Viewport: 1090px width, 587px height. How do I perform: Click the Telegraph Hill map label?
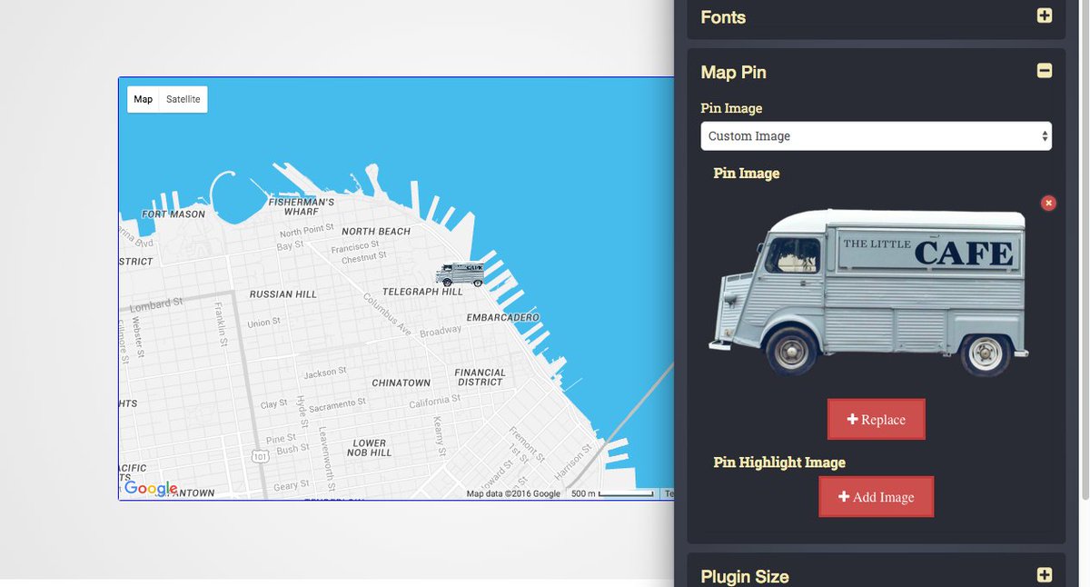(422, 292)
